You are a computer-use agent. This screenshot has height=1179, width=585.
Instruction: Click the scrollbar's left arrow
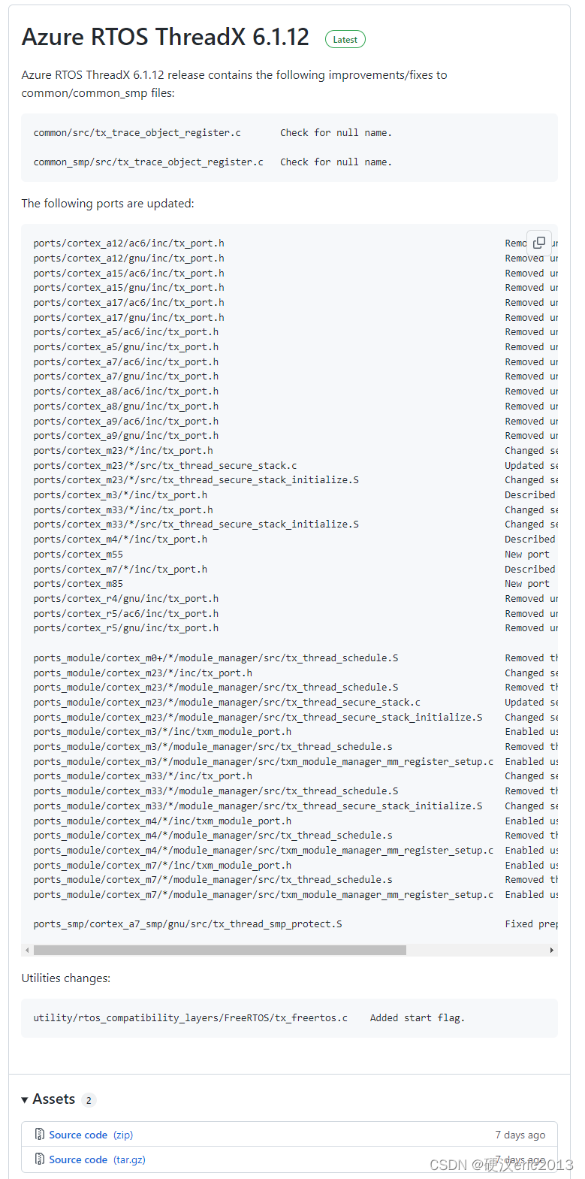pyautogui.click(x=28, y=950)
